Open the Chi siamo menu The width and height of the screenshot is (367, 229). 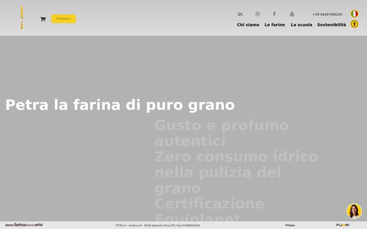pyautogui.click(x=248, y=25)
